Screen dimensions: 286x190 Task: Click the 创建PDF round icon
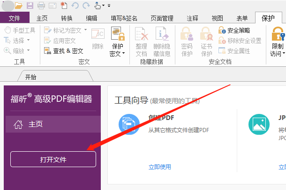[129, 124]
